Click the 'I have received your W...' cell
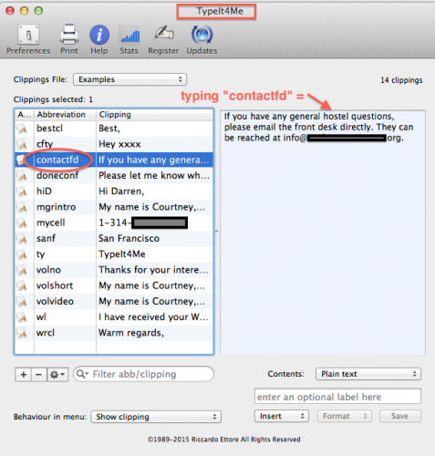435x456 pixels. tap(153, 317)
